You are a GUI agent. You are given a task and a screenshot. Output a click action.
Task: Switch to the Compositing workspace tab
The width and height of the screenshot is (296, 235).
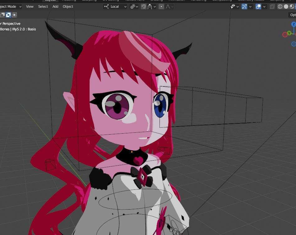tap(222, 1)
